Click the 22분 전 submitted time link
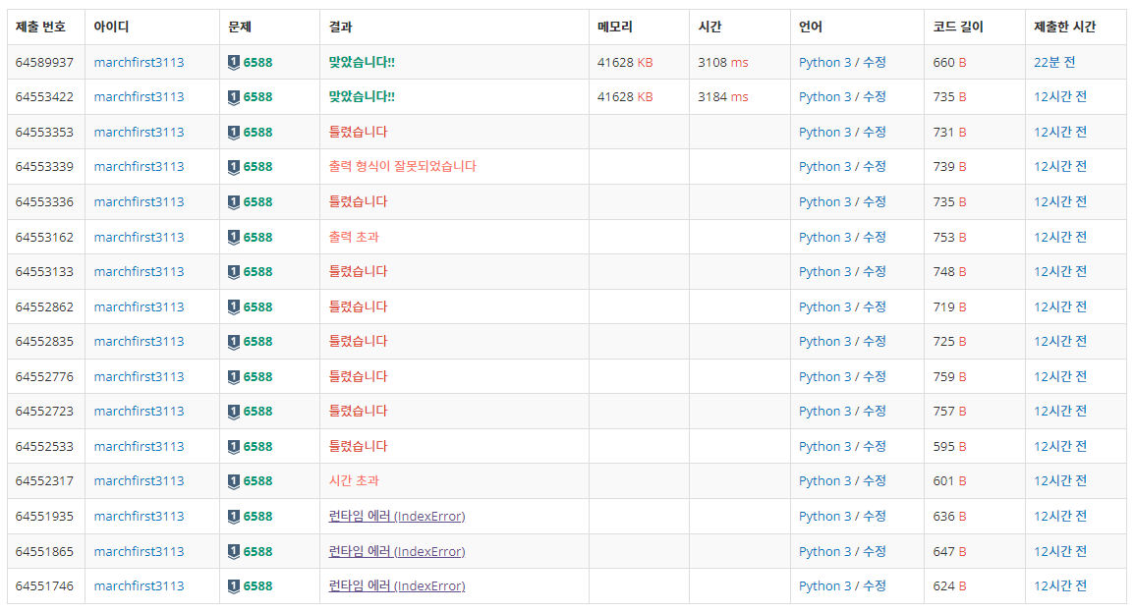This screenshot has width=1134, height=611. pos(1053,62)
